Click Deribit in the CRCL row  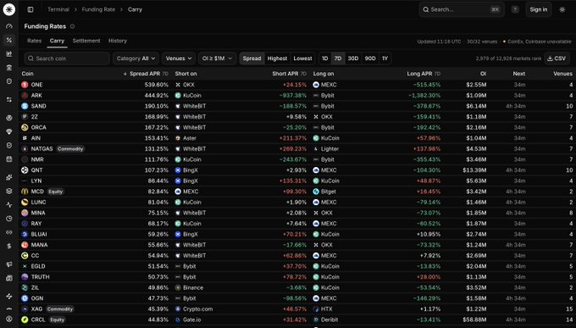[330, 320]
